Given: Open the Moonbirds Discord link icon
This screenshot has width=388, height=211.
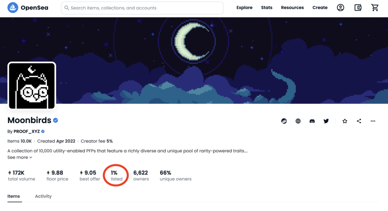Looking at the screenshot, I should [312, 121].
